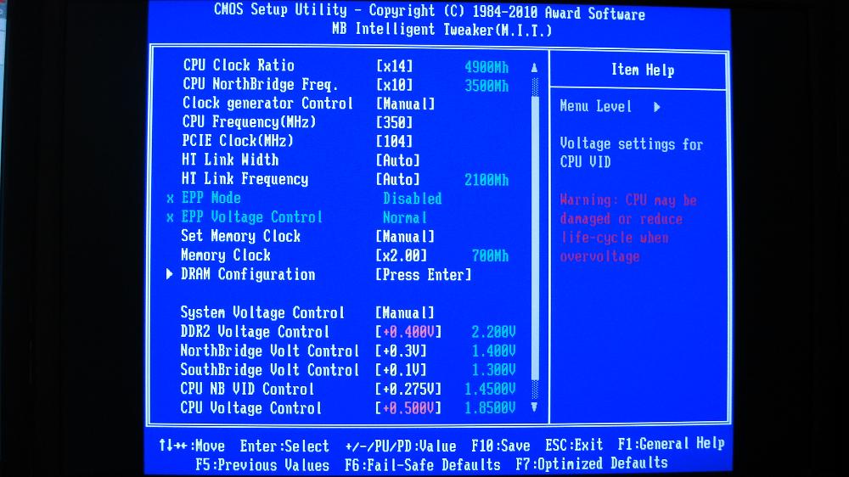849x477 pixels.
Task: Click the [+0.1V] SouthBridge voltage value
Action: tap(402, 370)
